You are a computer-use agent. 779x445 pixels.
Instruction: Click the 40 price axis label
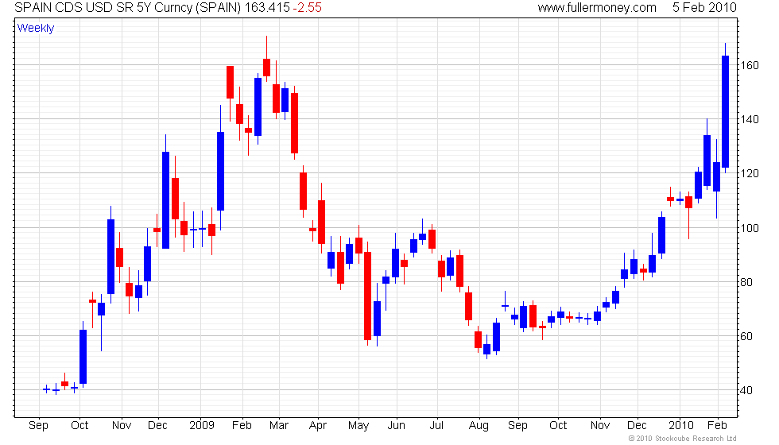coord(746,390)
